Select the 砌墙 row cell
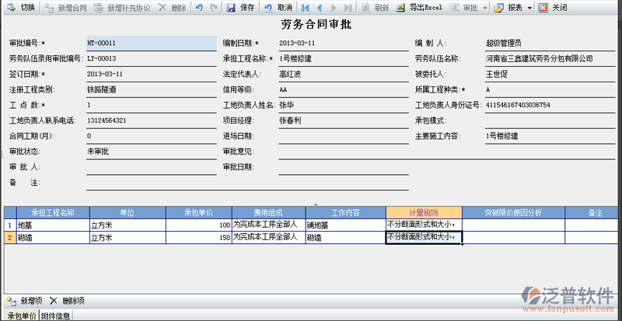The image size is (622, 321). tap(51, 238)
